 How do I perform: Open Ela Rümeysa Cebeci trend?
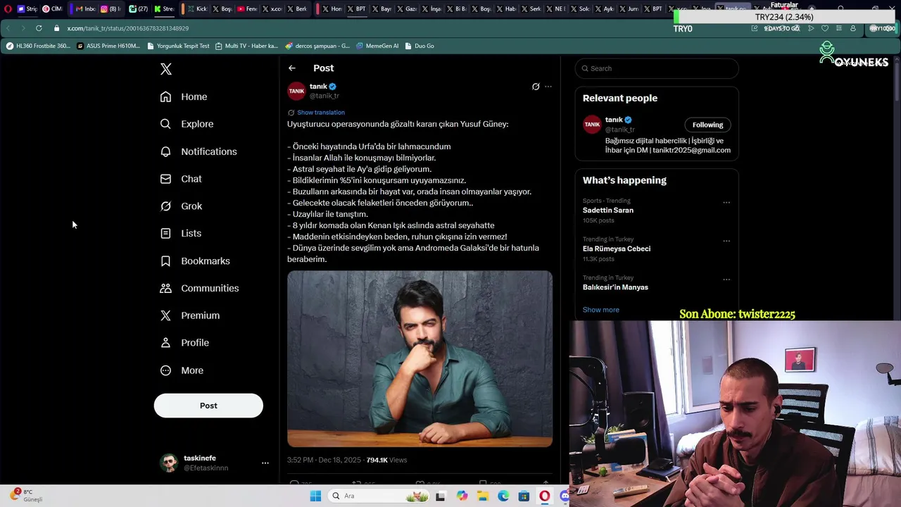[x=617, y=249]
